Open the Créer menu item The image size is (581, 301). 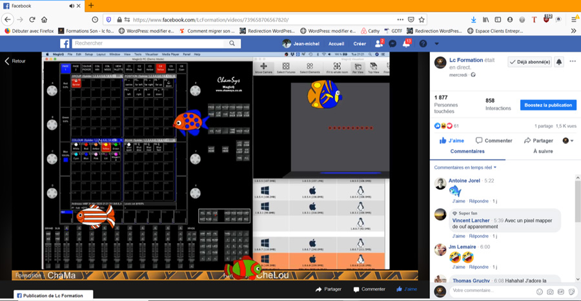tap(360, 44)
